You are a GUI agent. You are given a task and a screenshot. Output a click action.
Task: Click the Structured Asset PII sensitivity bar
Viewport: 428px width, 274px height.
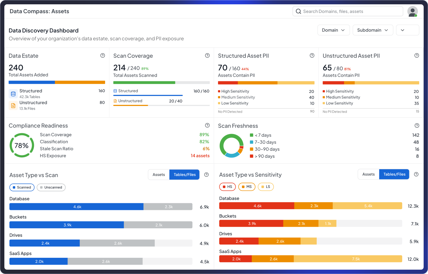pos(266,83)
